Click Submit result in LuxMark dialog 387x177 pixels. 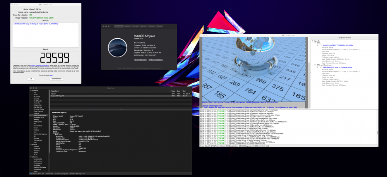56,79
